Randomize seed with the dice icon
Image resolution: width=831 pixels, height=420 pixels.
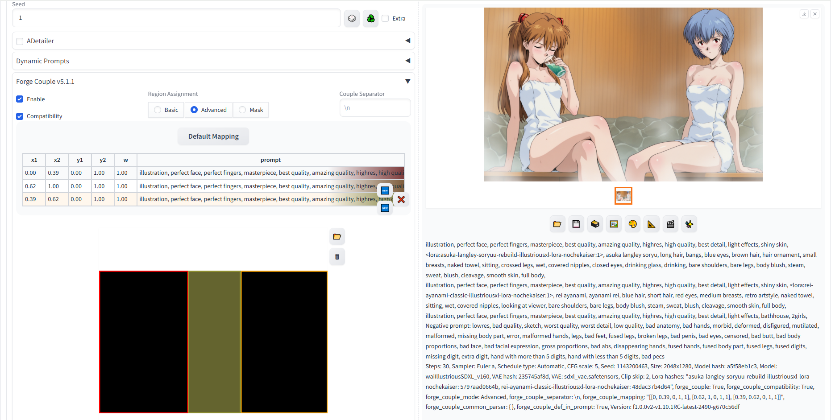pyautogui.click(x=352, y=18)
